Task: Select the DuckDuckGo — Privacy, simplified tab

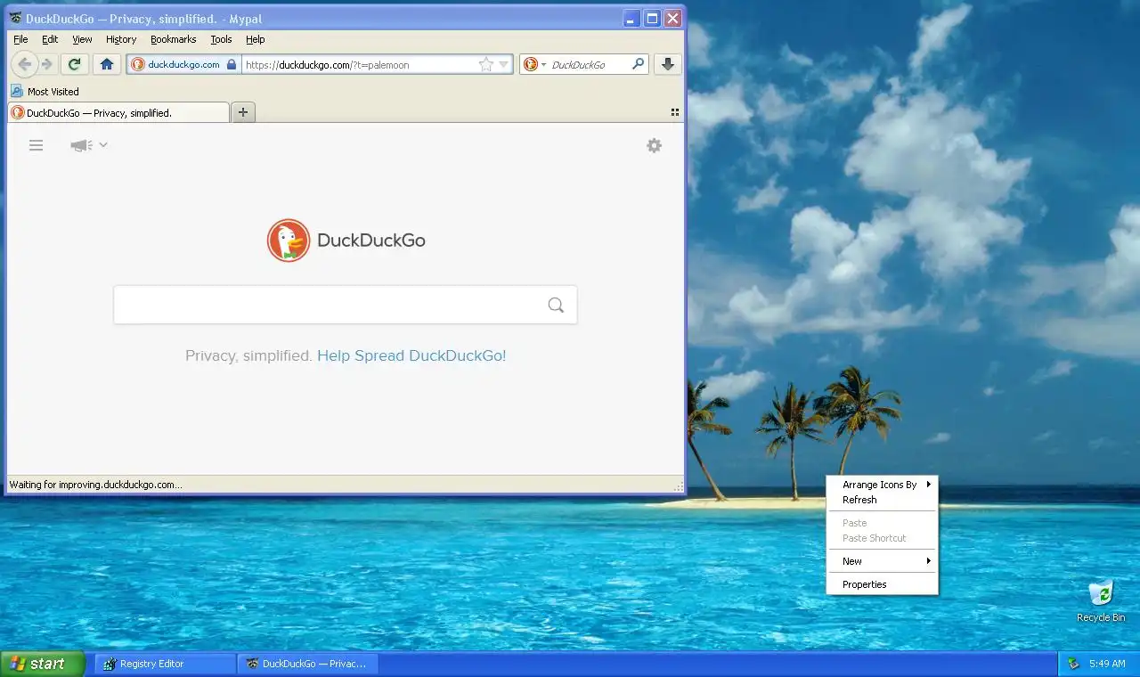Action: coord(118,112)
